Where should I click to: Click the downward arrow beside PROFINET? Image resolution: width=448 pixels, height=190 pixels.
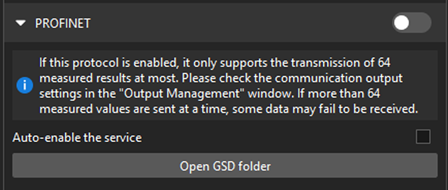coord(20,24)
